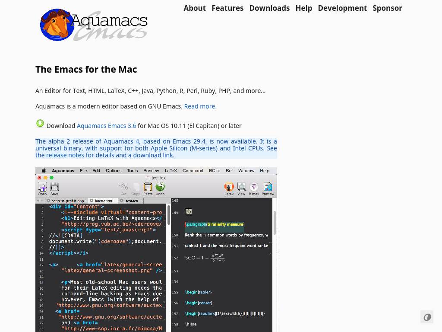The width and height of the screenshot is (442, 332).
Task: Open the Options menu in screenshot
Action: coord(114,170)
